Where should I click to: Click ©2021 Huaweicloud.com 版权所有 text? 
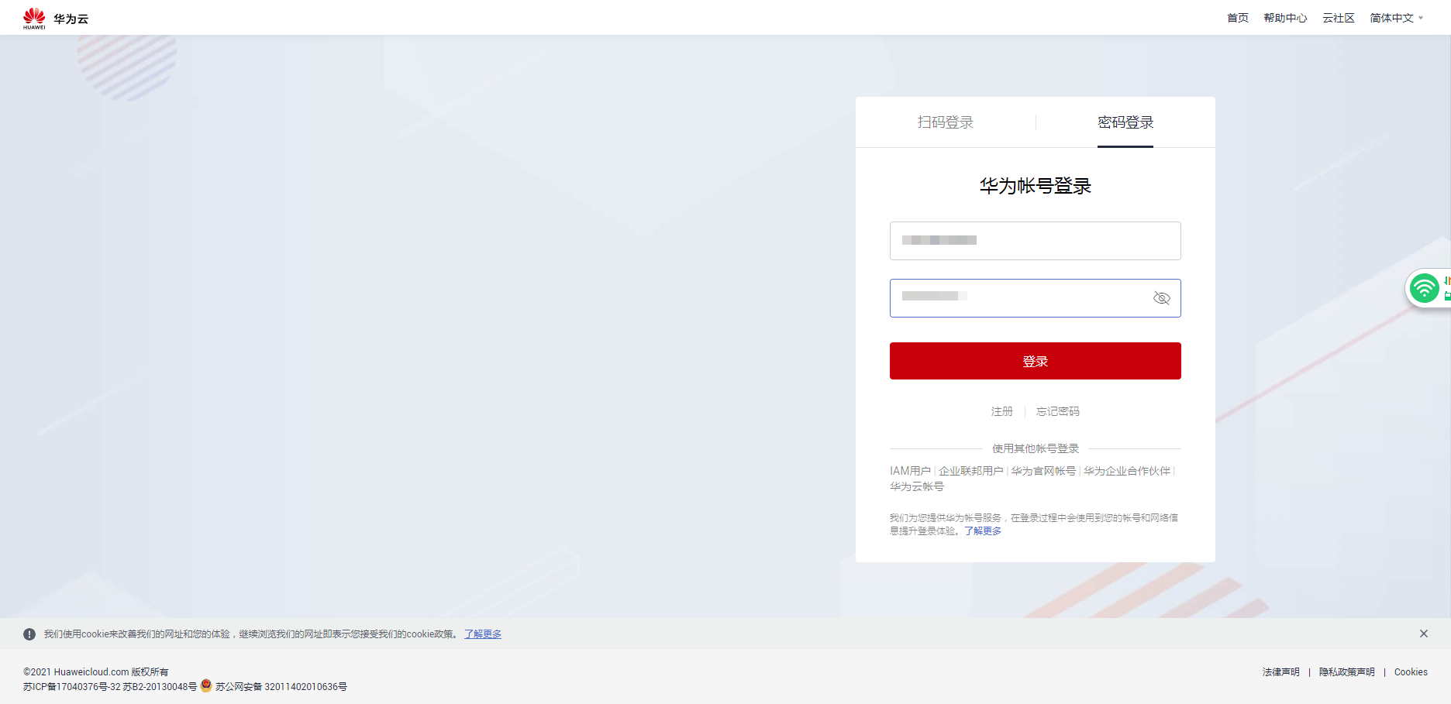point(96,672)
